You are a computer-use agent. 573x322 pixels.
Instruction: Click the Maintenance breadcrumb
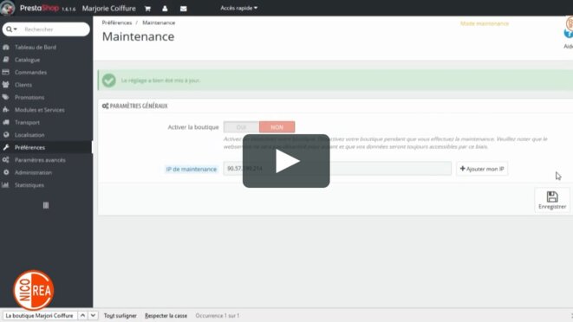159,23
